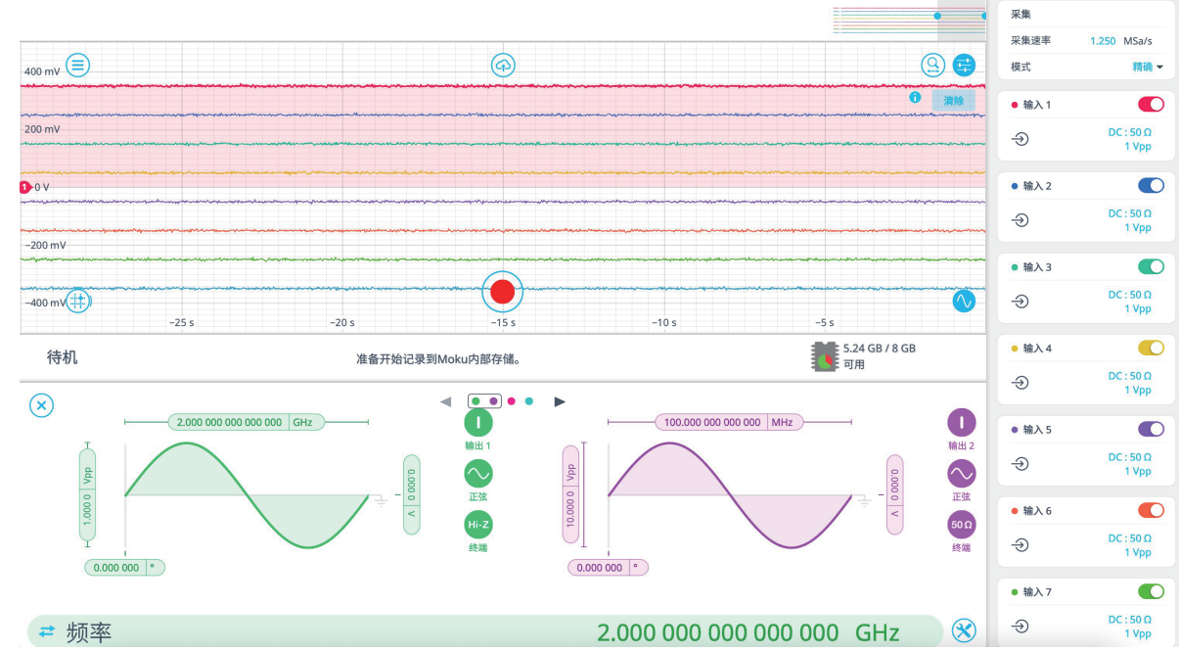
Task: Click the 5.24 GB / 8 GB storage text
Action: point(880,349)
